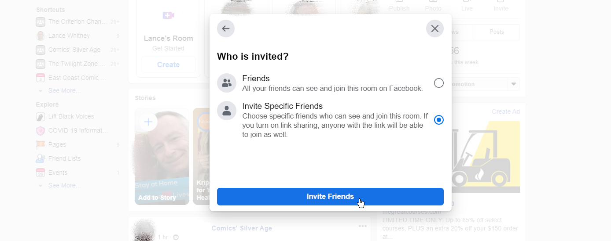611x241 pixels.
Task: Go back using the dialog's arrow button
Action: [226, 29]
